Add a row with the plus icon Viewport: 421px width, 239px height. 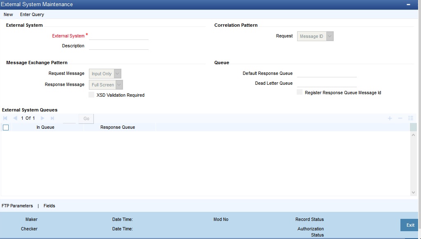[390, 118]
